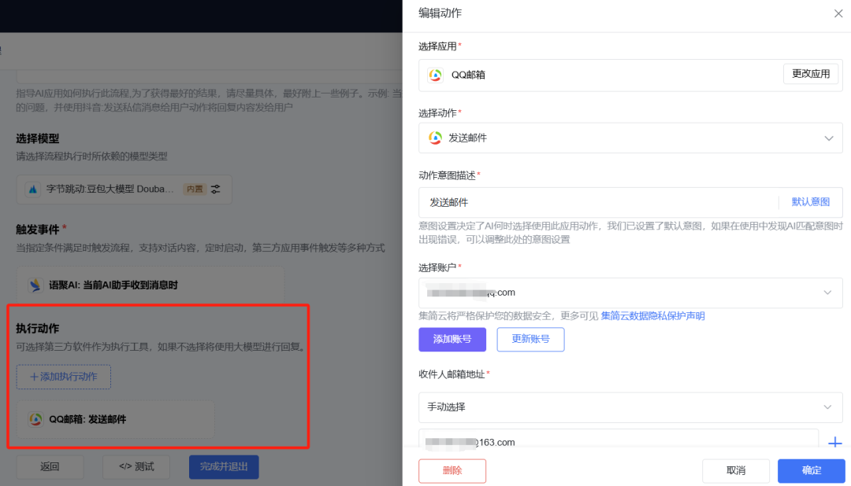Click the 执行动作 heading

tap(38, 329)
